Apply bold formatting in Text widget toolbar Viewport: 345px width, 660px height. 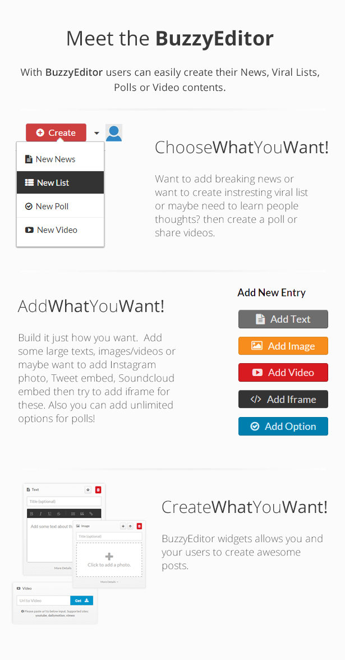point(32,514)
